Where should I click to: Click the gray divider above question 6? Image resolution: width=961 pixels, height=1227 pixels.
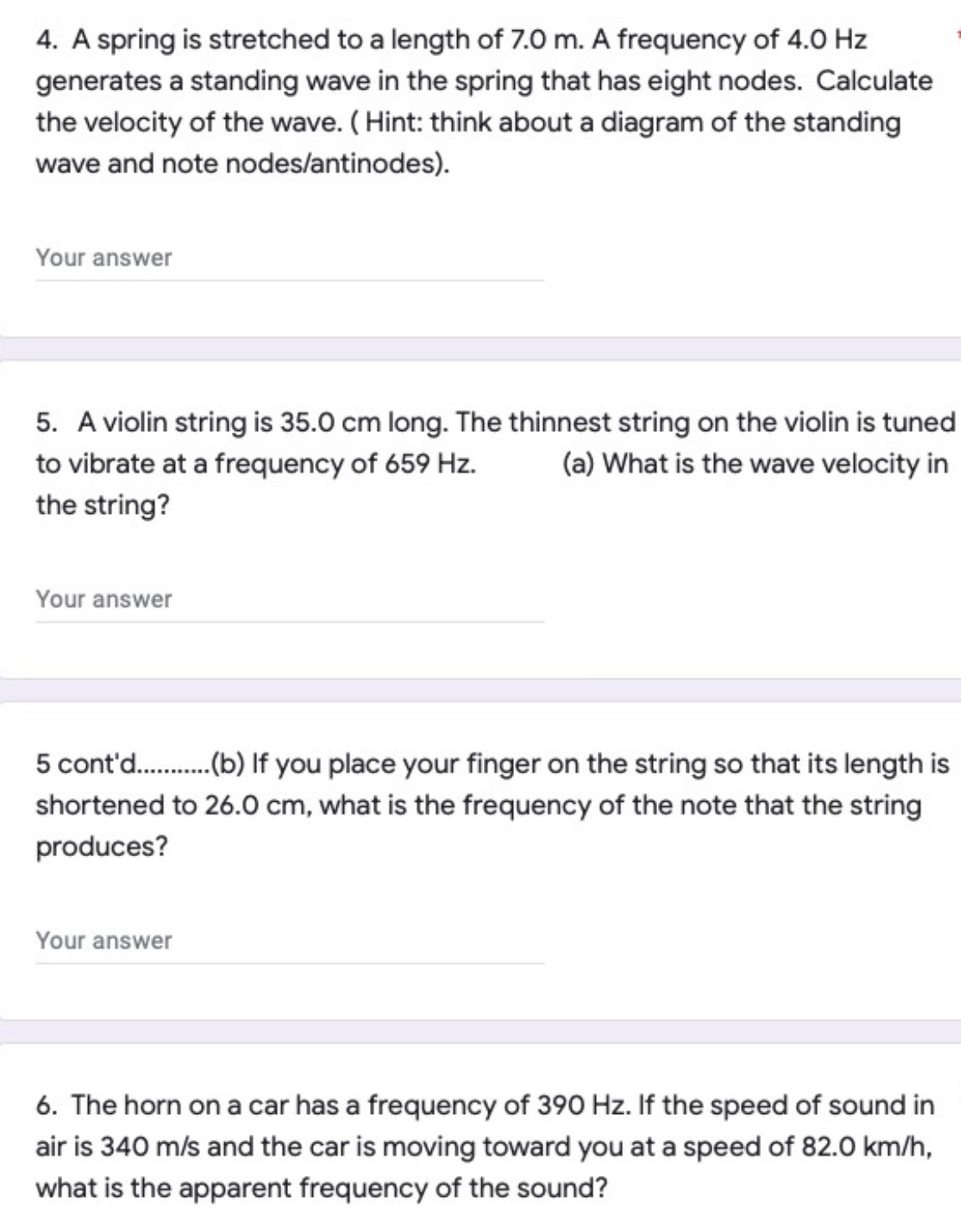(480, 1032)
